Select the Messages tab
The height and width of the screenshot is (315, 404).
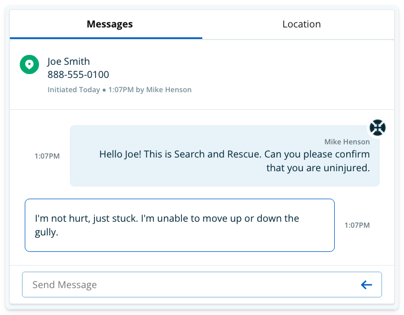[x=110, y=24]
